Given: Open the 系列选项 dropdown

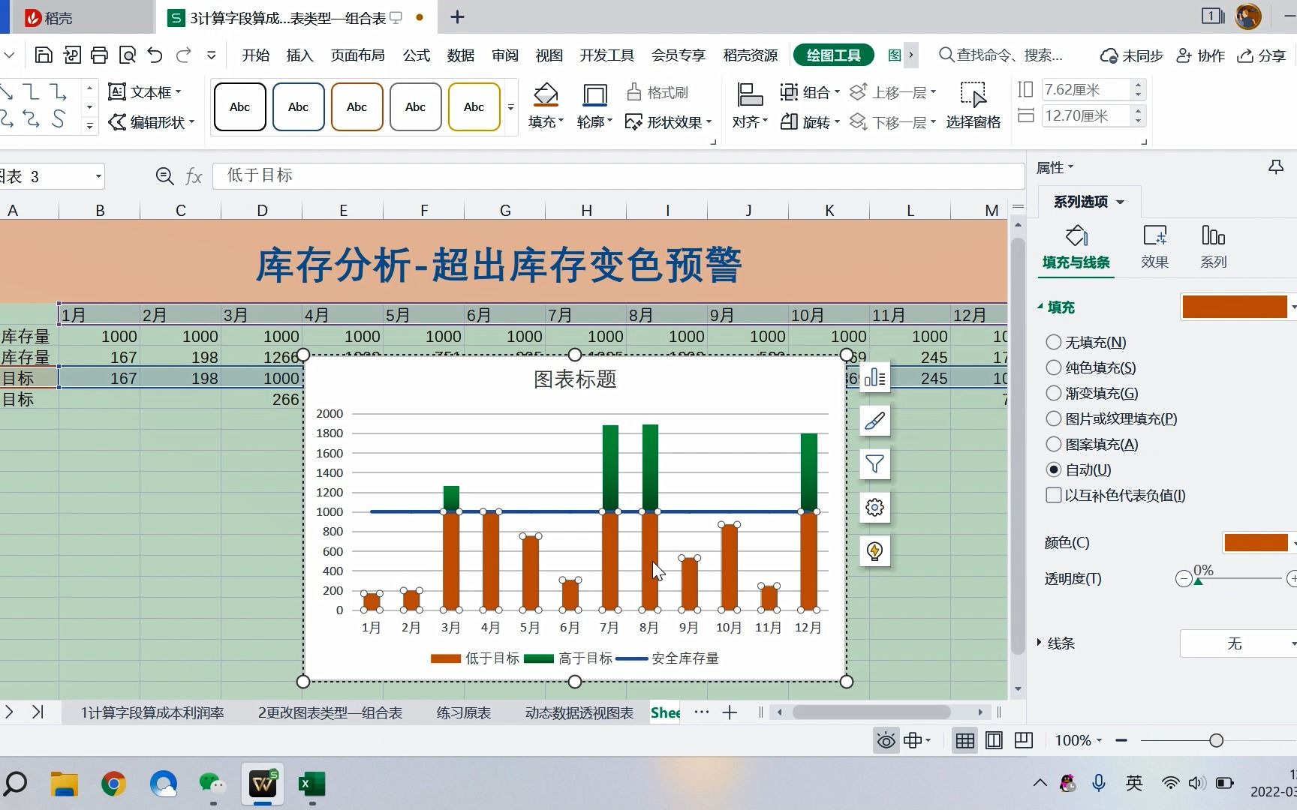Looking at the screenshot, I should [1087, 201].
